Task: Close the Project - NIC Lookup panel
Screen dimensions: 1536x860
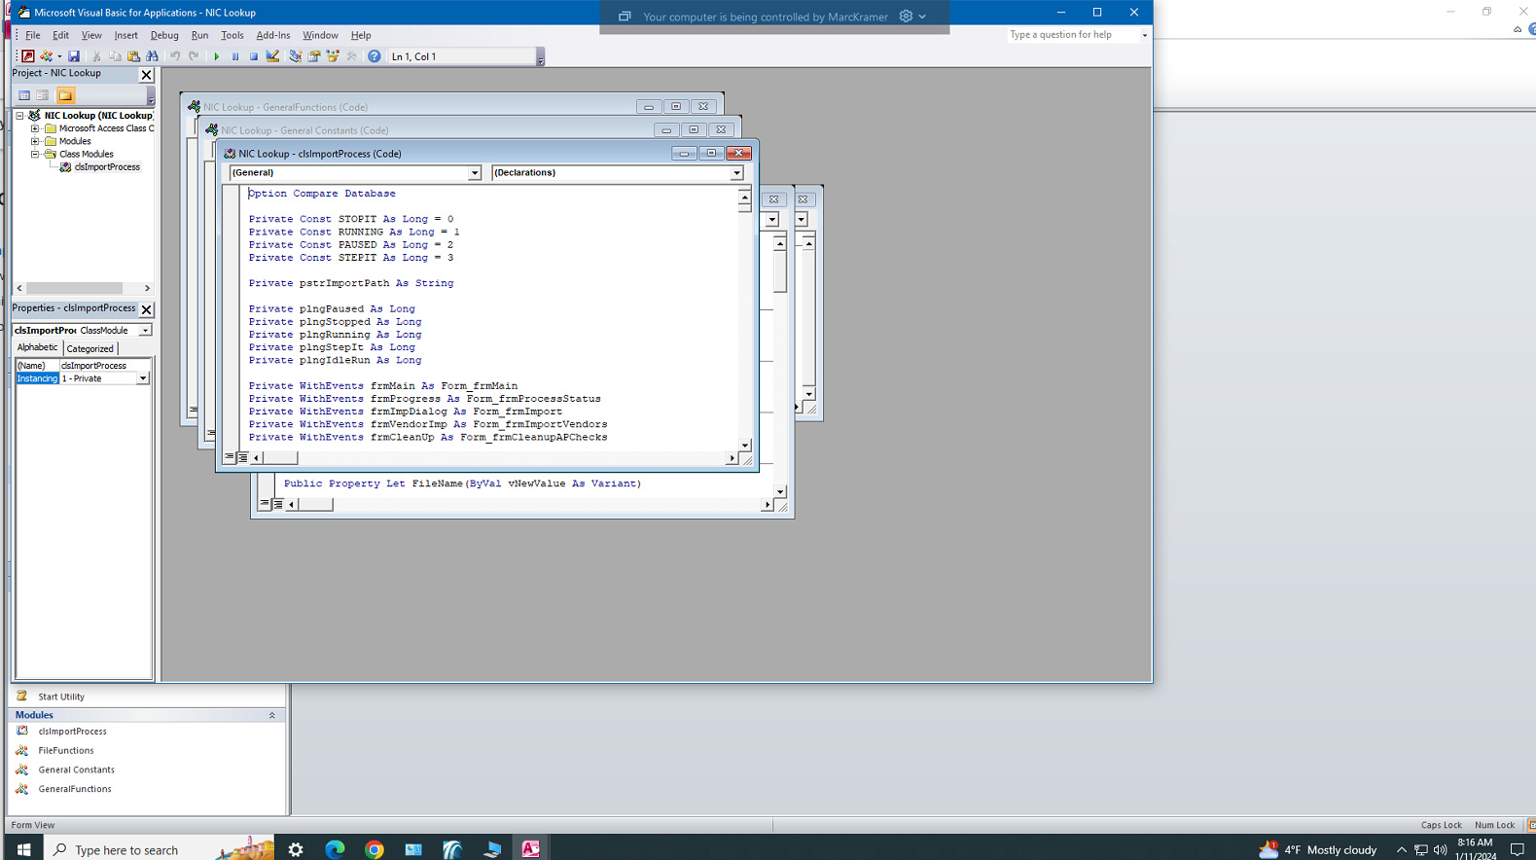Action: pos(147,74)
